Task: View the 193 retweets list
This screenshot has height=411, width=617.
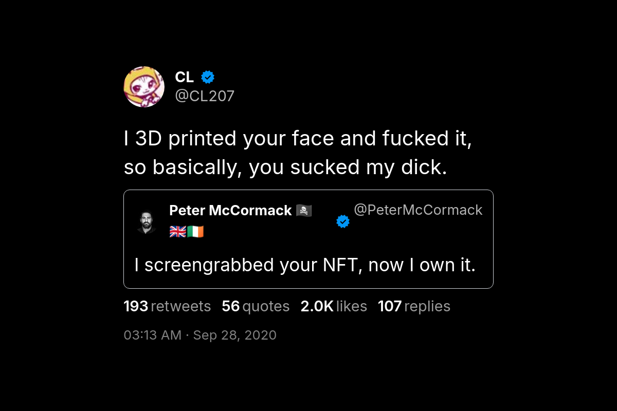Action: pyautogui.click(x=167, y=306)
